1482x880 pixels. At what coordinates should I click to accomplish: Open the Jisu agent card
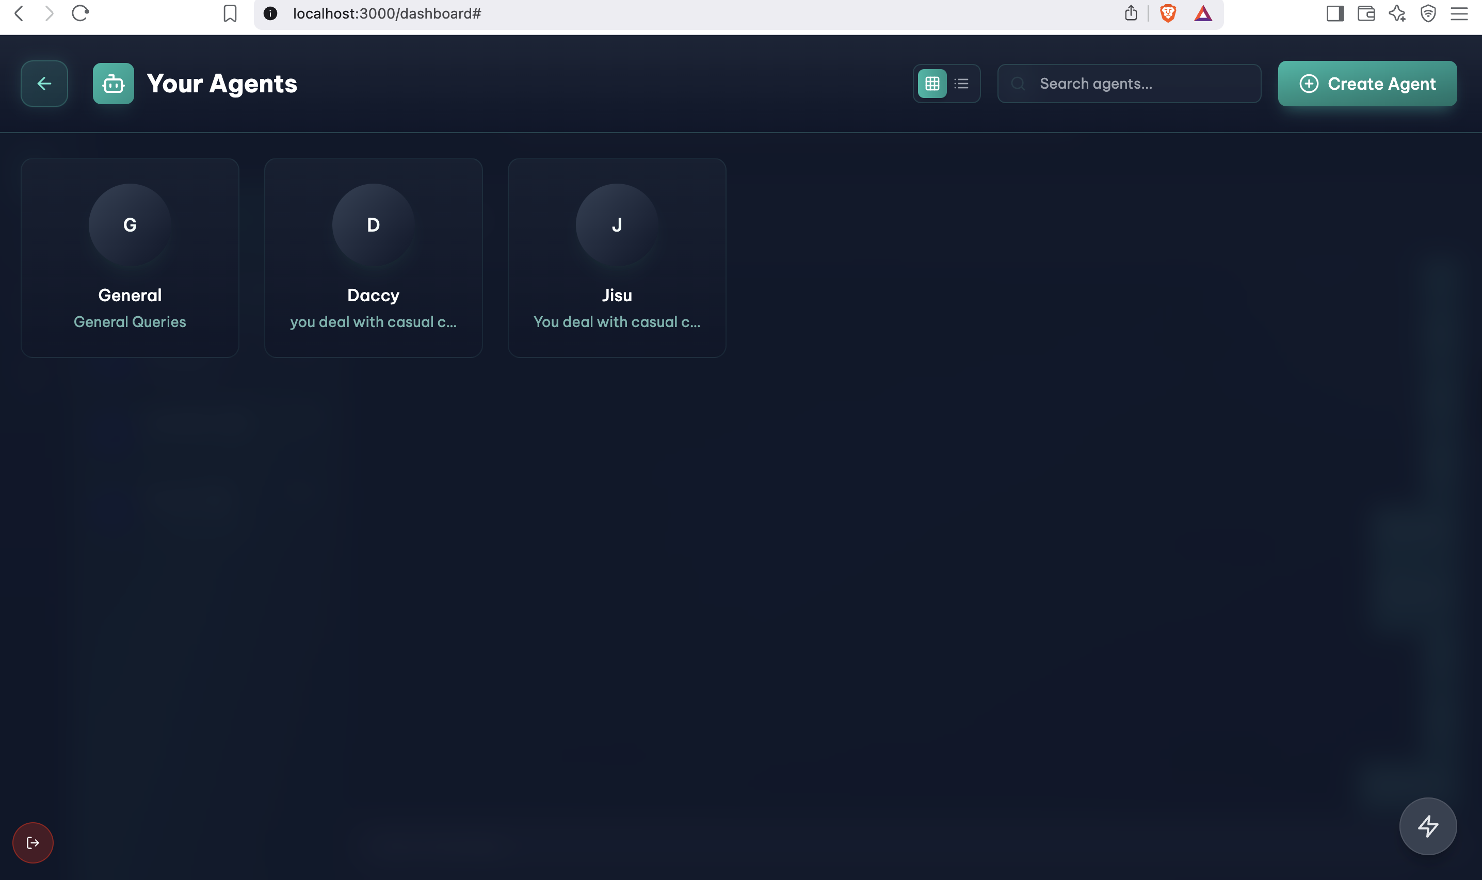point(617,257)
